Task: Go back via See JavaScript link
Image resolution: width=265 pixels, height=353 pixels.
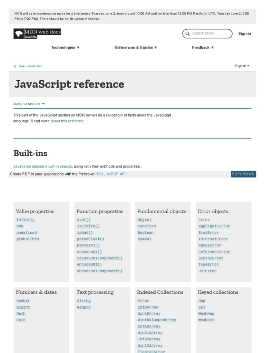Action: pos(30,66)
